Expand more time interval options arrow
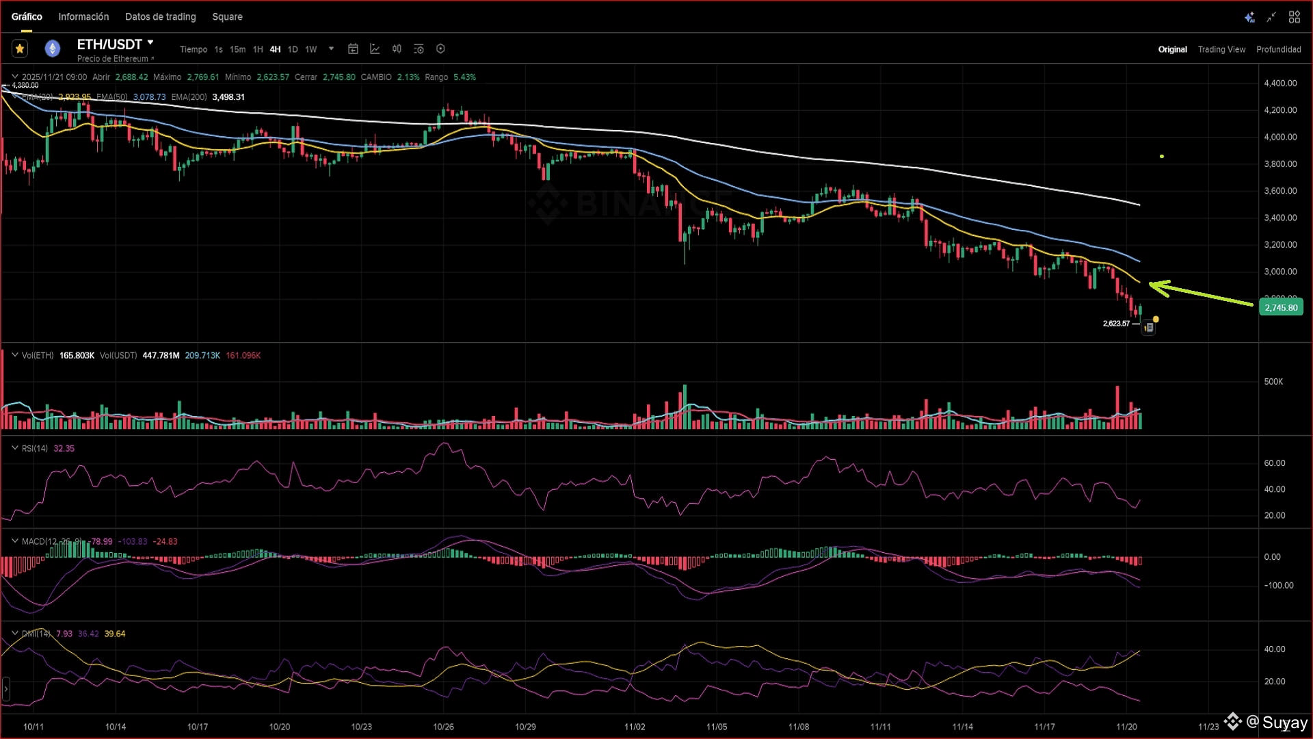Screen dimensions: 1313x739 (x=331, y=49)
